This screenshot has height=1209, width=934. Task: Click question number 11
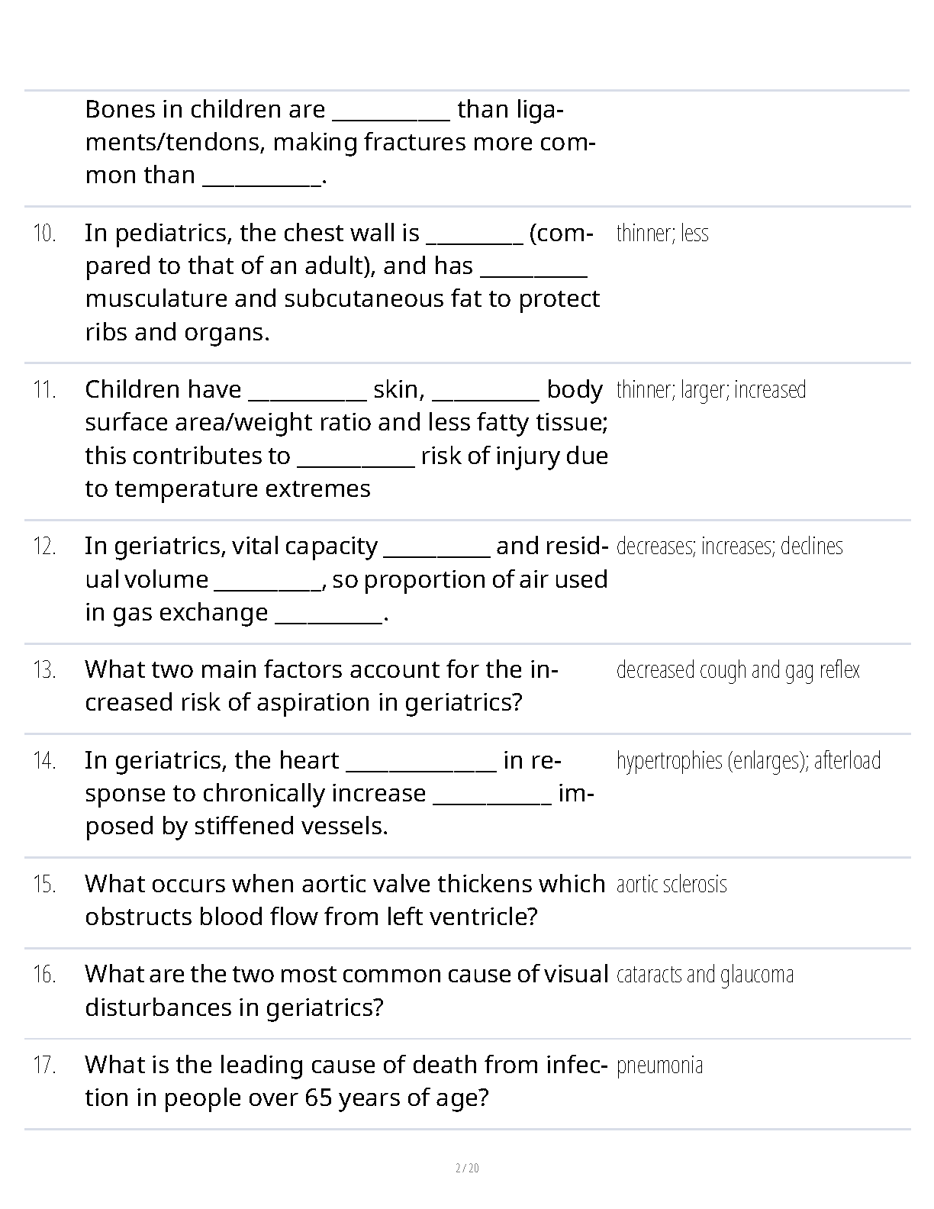coord(45,391)
